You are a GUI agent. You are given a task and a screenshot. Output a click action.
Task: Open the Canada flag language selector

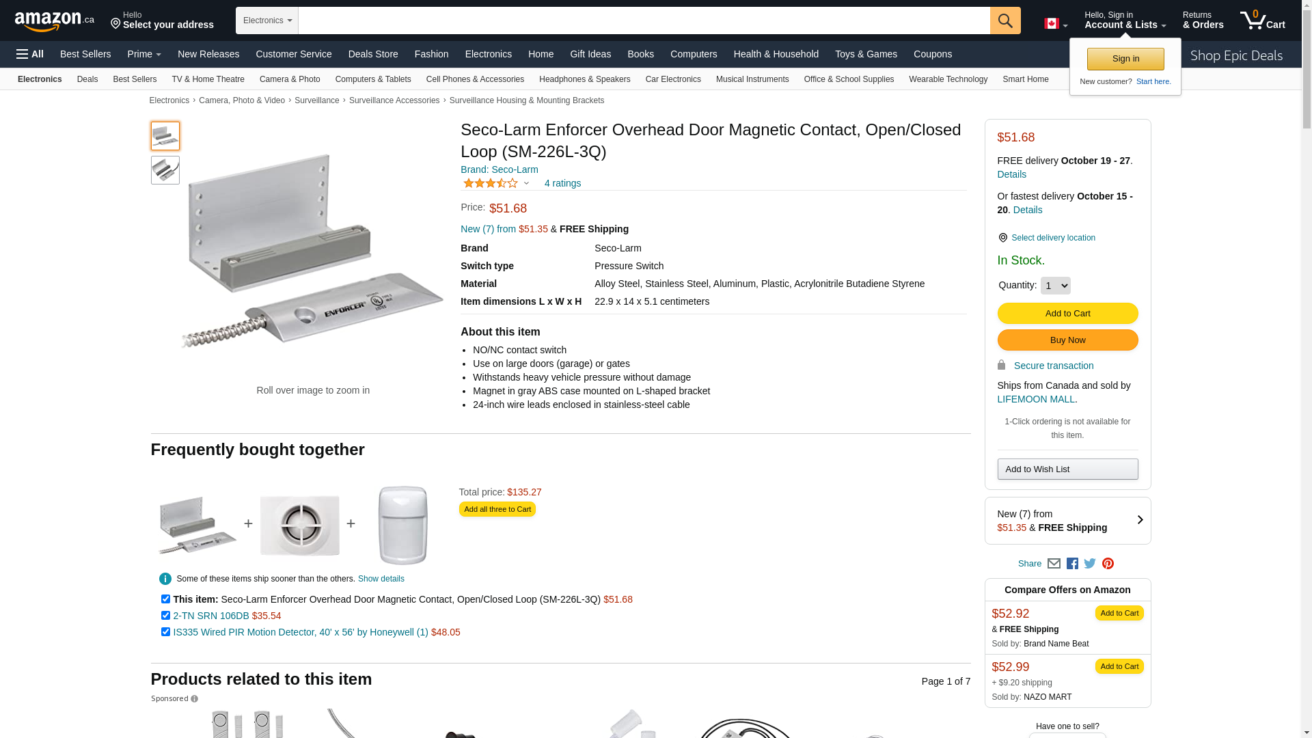tap(1055, 24)
